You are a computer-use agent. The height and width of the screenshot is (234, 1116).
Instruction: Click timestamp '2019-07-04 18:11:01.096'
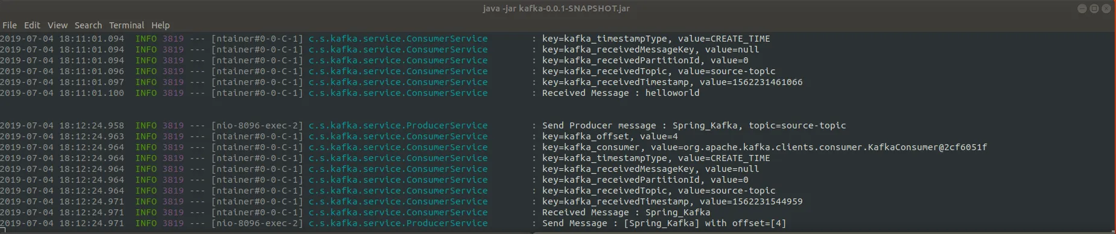pyautogui.click(x=62, y=71)
